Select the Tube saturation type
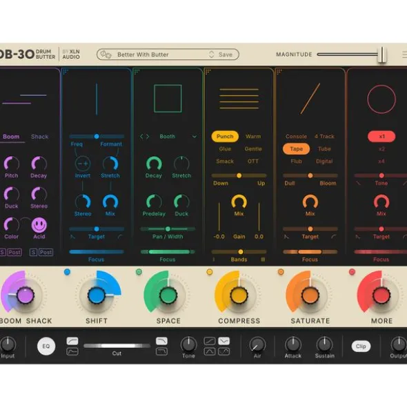The image size is (407, 408). coord(324,149)
